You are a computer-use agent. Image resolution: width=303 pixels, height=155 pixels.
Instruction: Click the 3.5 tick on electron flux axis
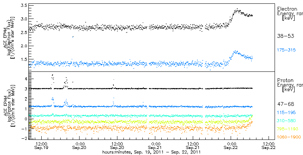pyautogui.click(x=23, y=5)
